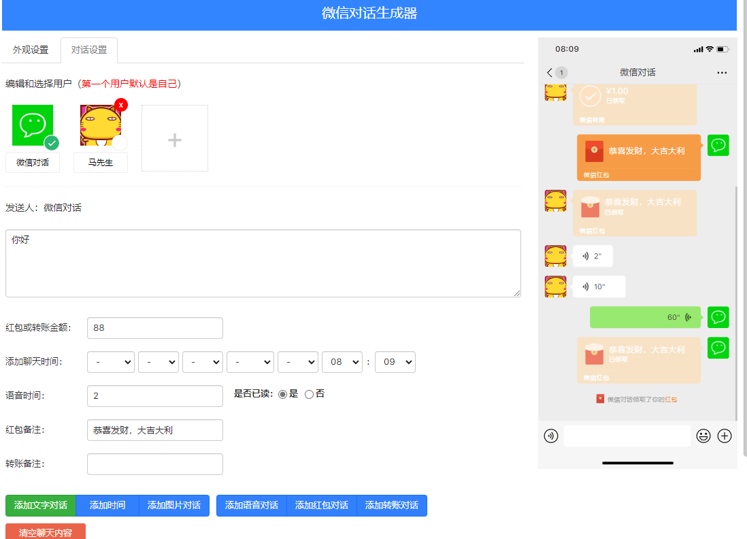Image resolution: width=747 pixels, height=539 pixels.
Task: Click the 08:09 status bar clock
Action: pos(567,49)
